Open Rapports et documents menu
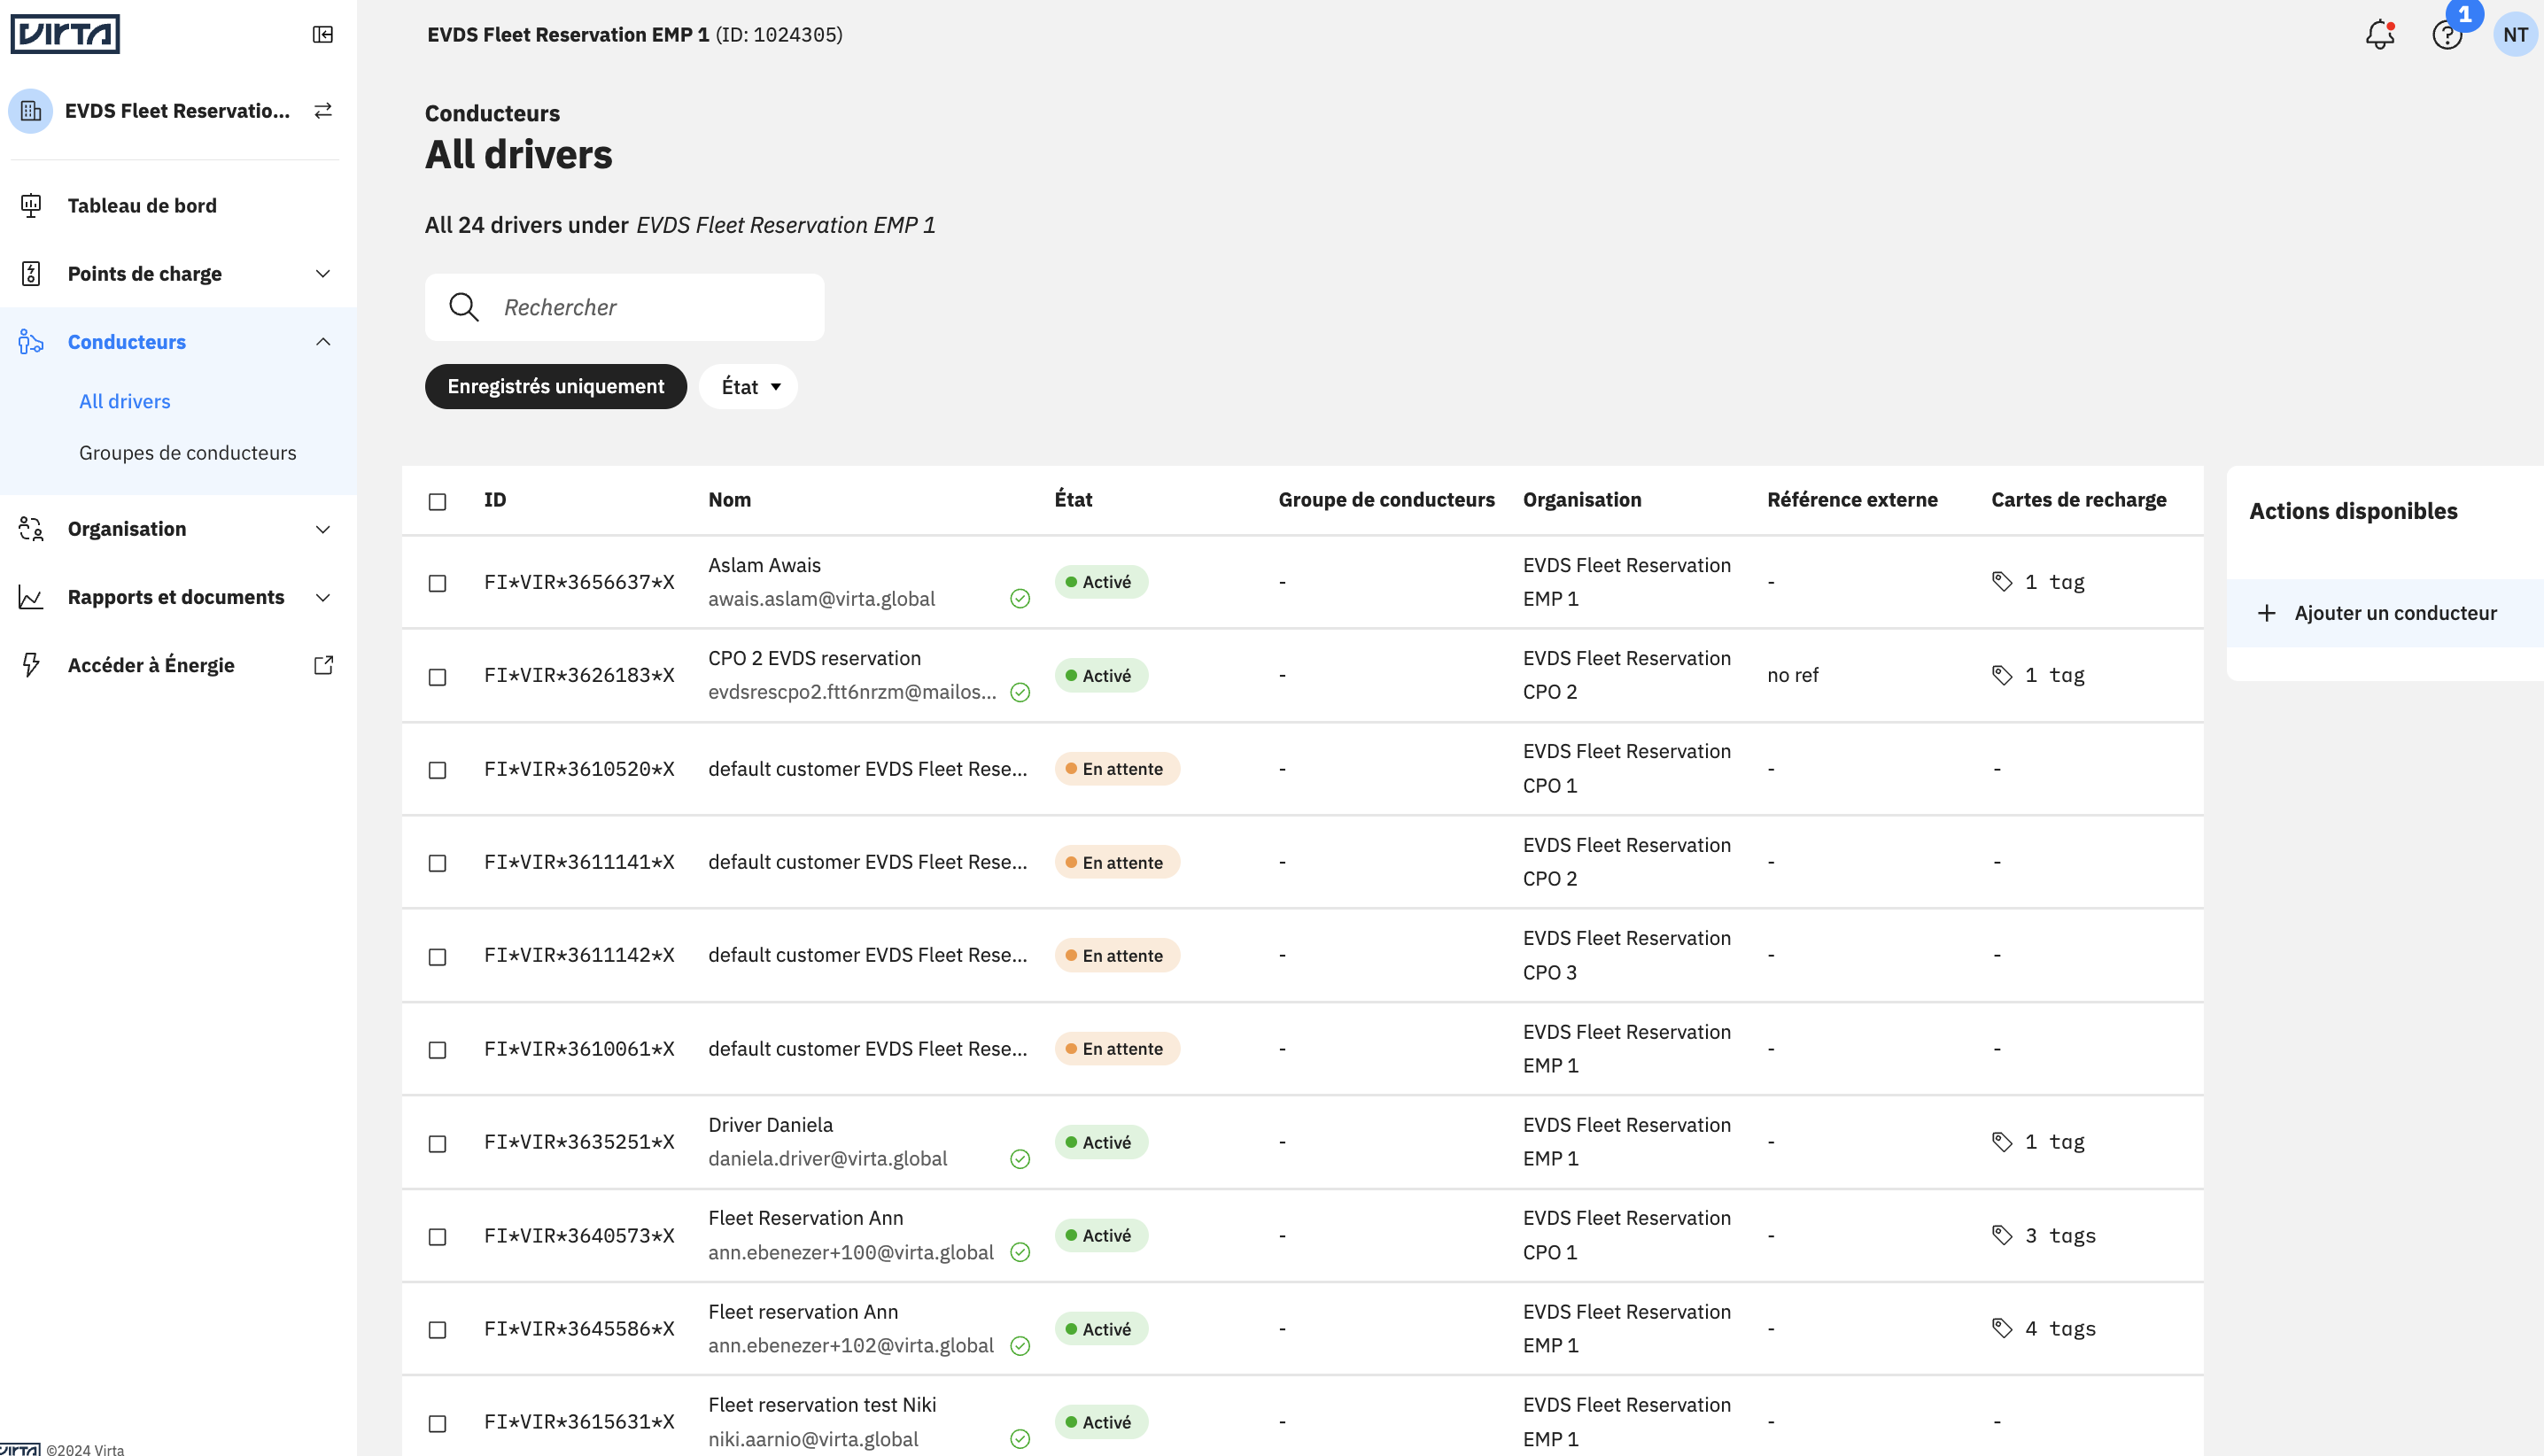 point(176,597)
